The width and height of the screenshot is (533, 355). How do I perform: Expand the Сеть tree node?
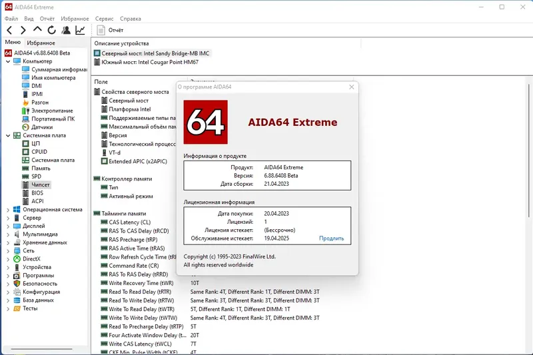coord(8,251)
